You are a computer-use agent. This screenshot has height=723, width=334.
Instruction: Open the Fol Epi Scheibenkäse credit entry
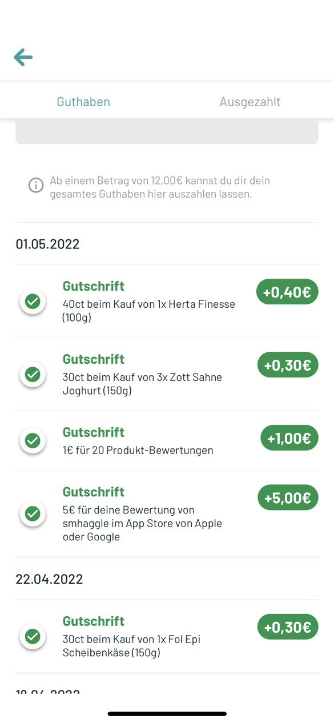click(x=167, y=636)
